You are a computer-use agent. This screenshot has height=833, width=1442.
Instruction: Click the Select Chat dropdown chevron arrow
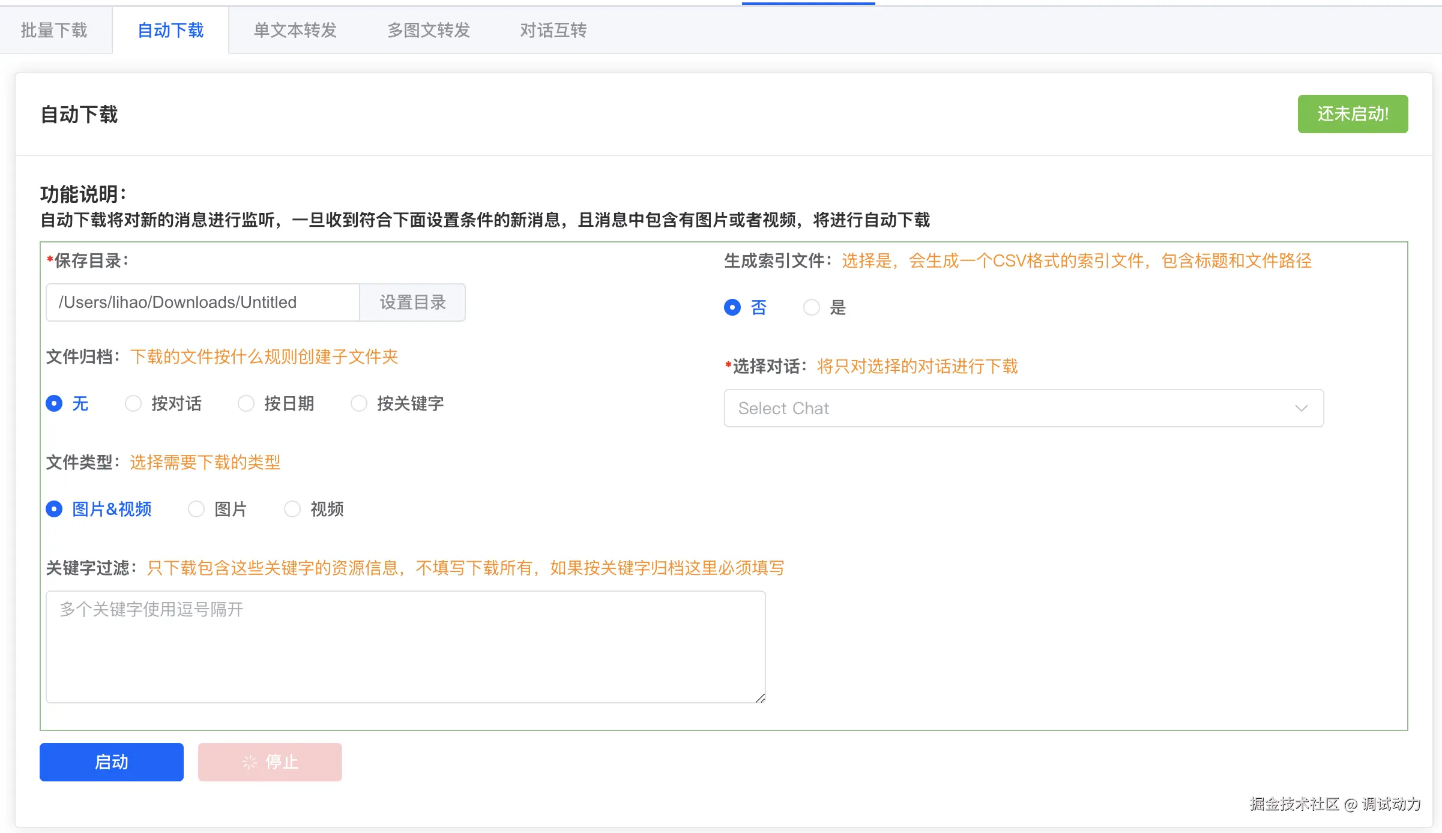(1301, 408)
